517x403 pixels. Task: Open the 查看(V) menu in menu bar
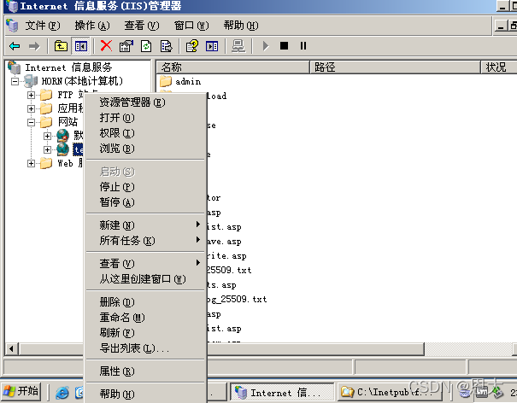(142, 26)
